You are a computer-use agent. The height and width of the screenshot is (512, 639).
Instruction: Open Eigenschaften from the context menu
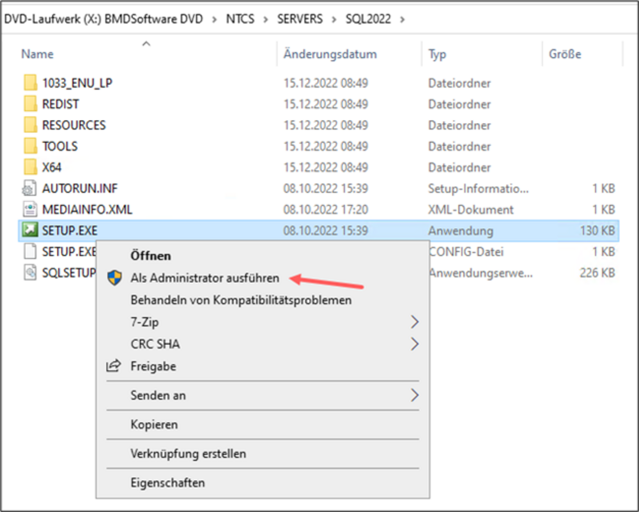click(x=167, y=482)
